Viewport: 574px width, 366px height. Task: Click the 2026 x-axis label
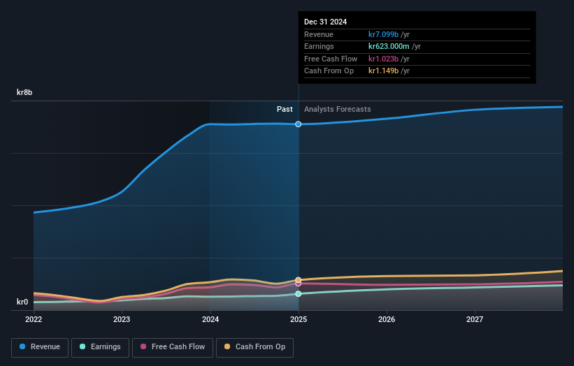[387, 319]
